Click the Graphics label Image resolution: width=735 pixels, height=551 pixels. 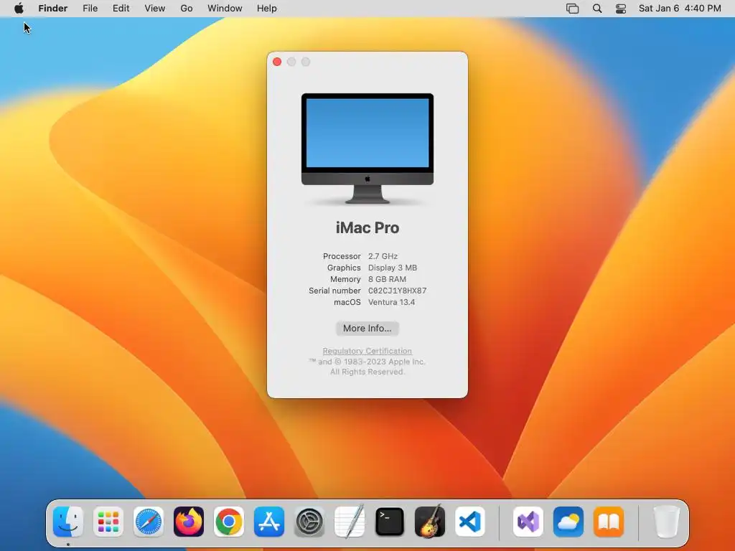344,268
